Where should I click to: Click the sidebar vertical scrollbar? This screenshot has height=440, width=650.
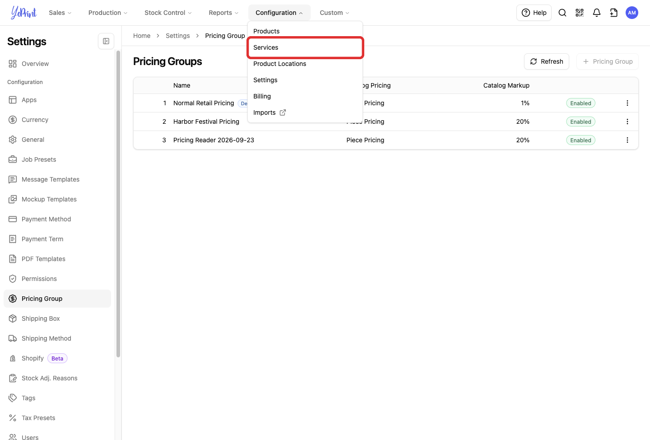point(118,203)
